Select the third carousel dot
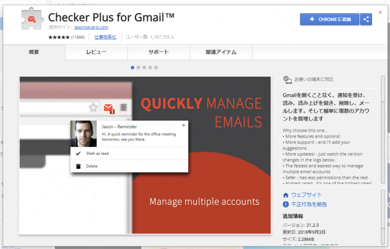390x249 pixels. tap(144, 68)
